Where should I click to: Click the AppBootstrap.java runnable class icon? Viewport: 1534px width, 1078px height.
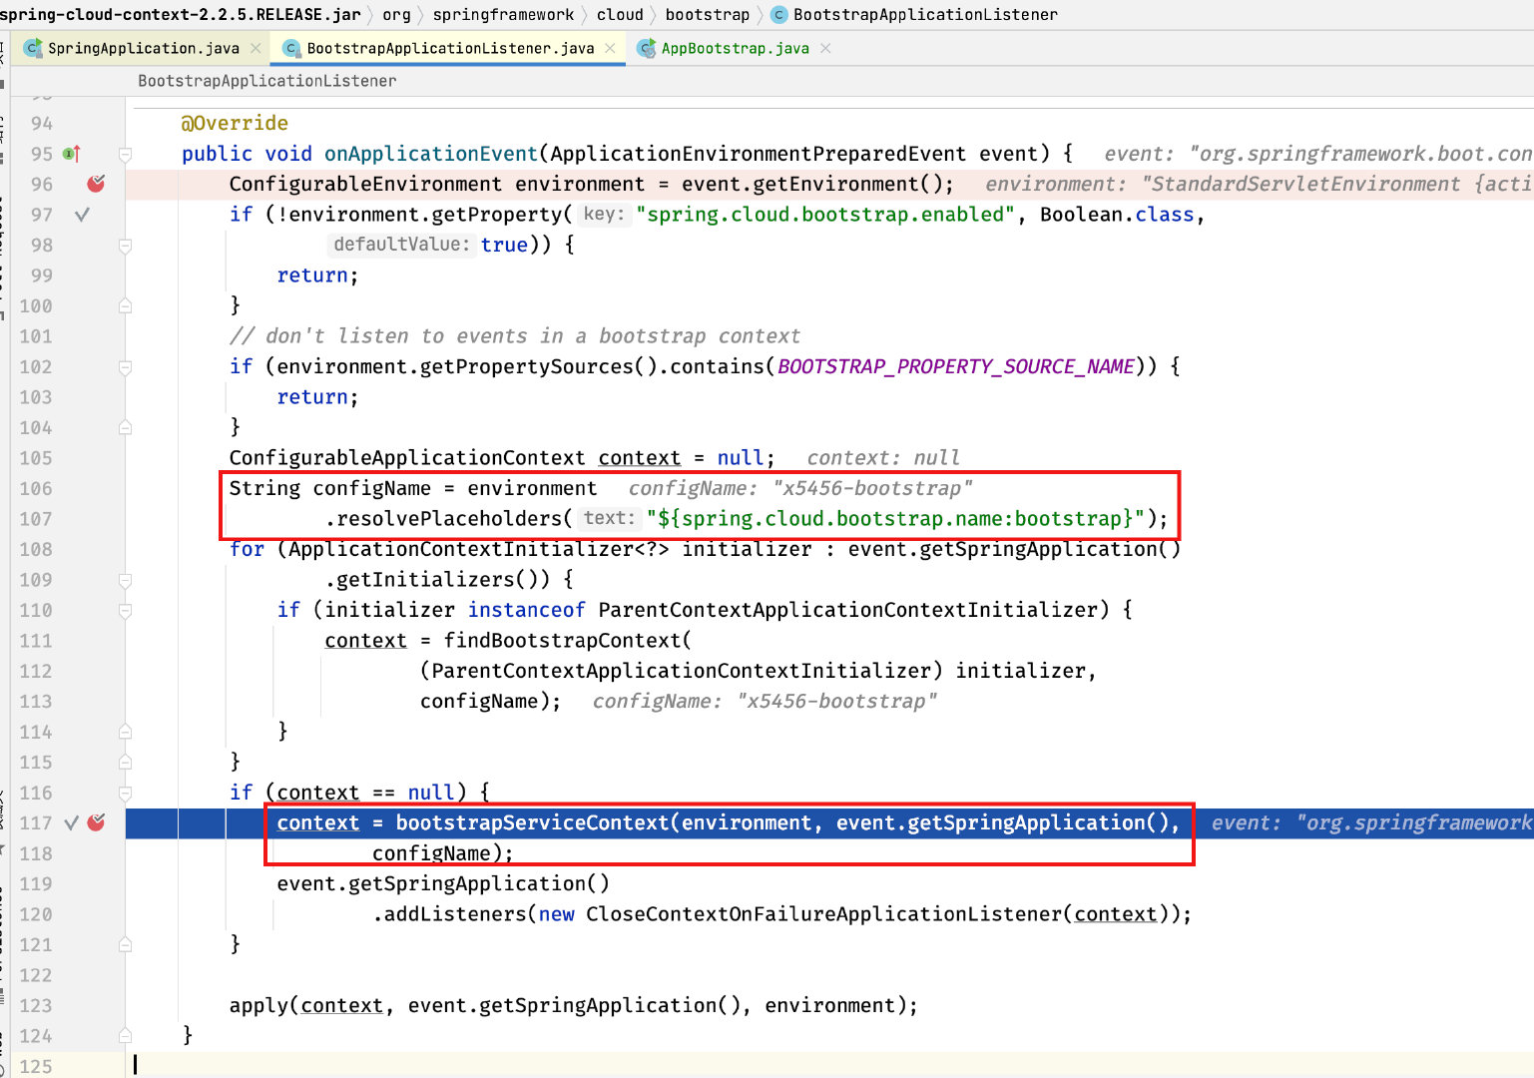646,48
